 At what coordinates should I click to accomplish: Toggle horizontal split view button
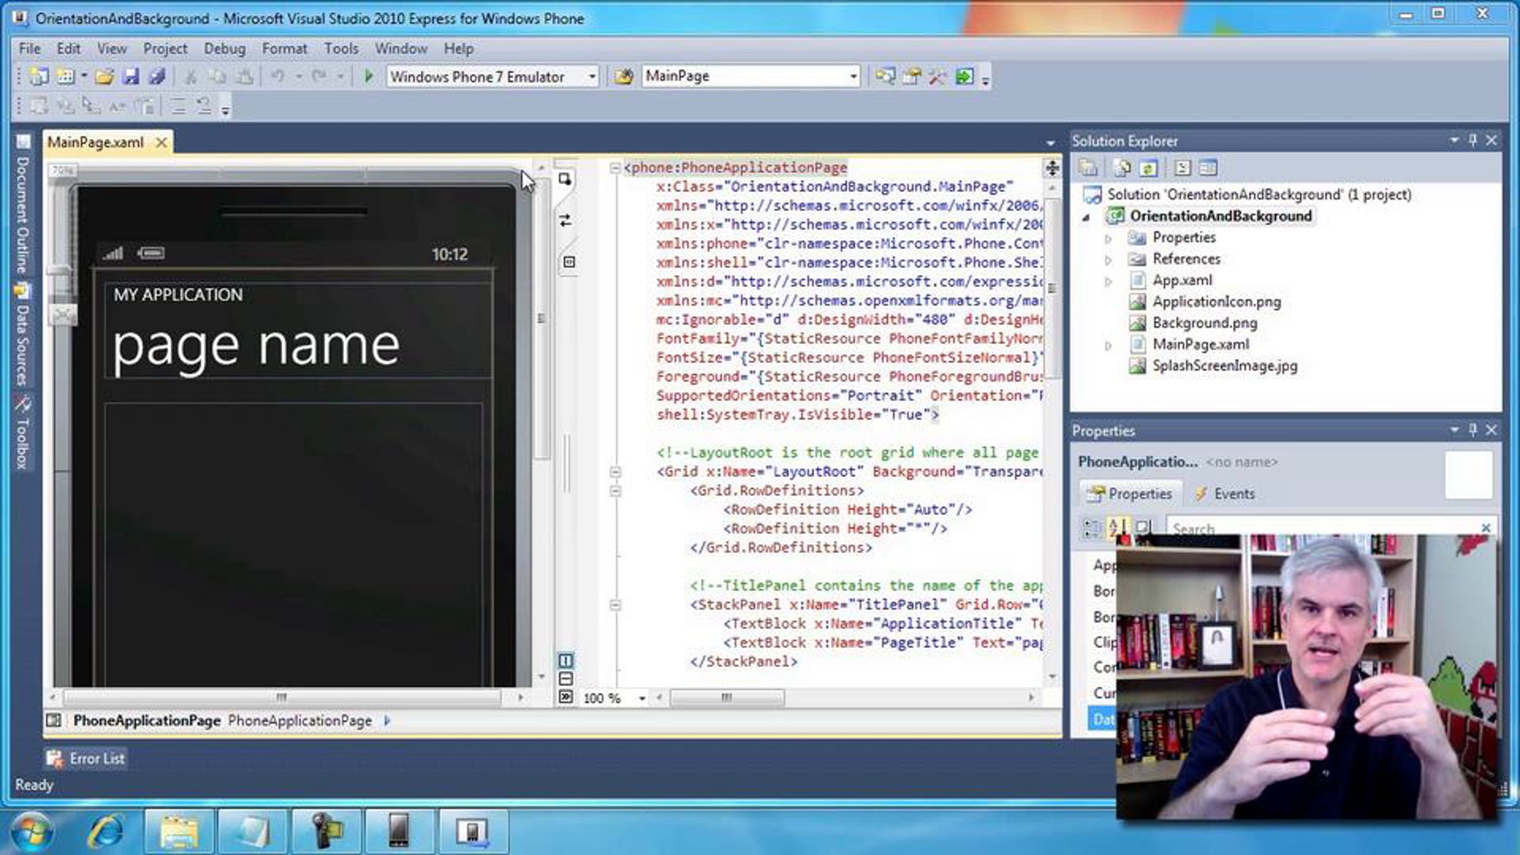click(566, 679)
